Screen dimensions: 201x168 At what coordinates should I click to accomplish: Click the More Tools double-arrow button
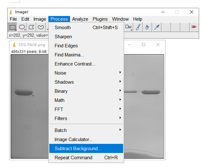(x=193, y=27)
